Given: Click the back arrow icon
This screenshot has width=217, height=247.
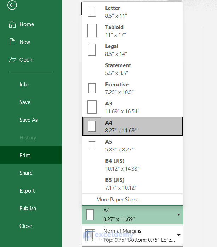Looking at the screenshot, I should [12, 5].
